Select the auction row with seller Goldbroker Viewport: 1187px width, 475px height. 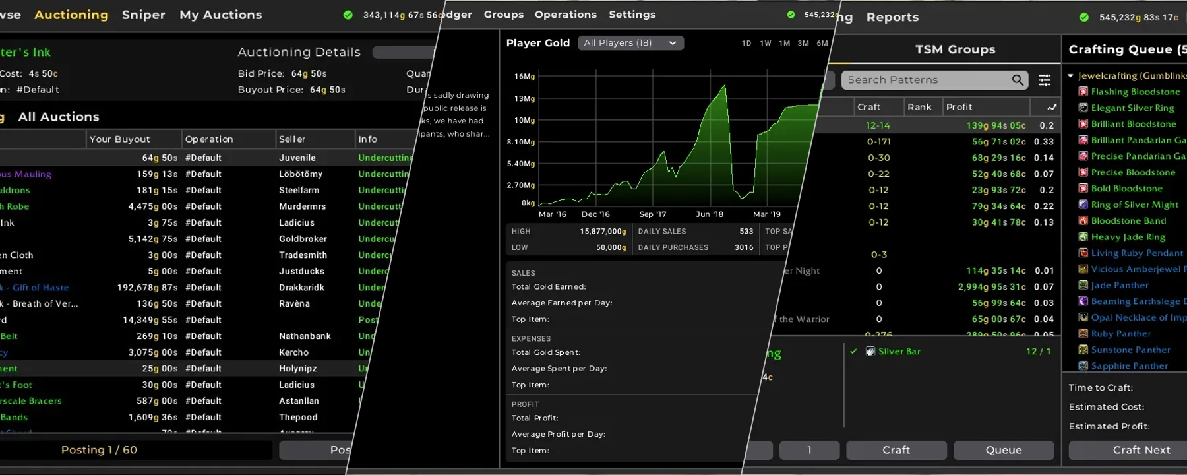pyautogui.click(x=198, y=239)
